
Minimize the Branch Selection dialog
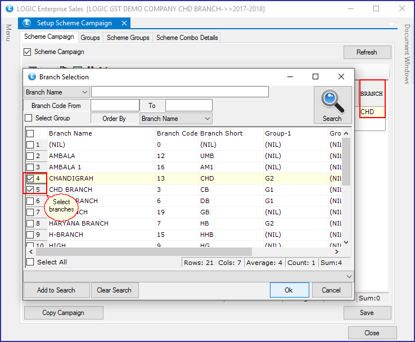pos(290,76)
